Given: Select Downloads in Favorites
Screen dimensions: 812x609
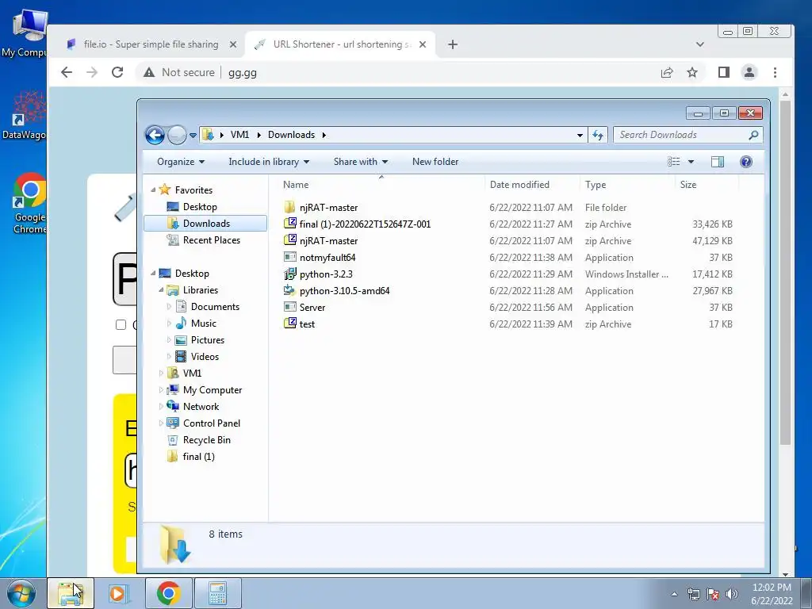Looking at the screenshot, I should pyautogui.click(x=206, y=223).
